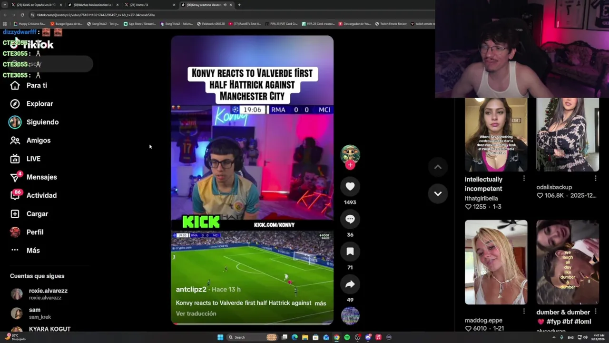Open options for intellectually incompetent video
This screenshot has width=609, height=343.
(524, 178)
